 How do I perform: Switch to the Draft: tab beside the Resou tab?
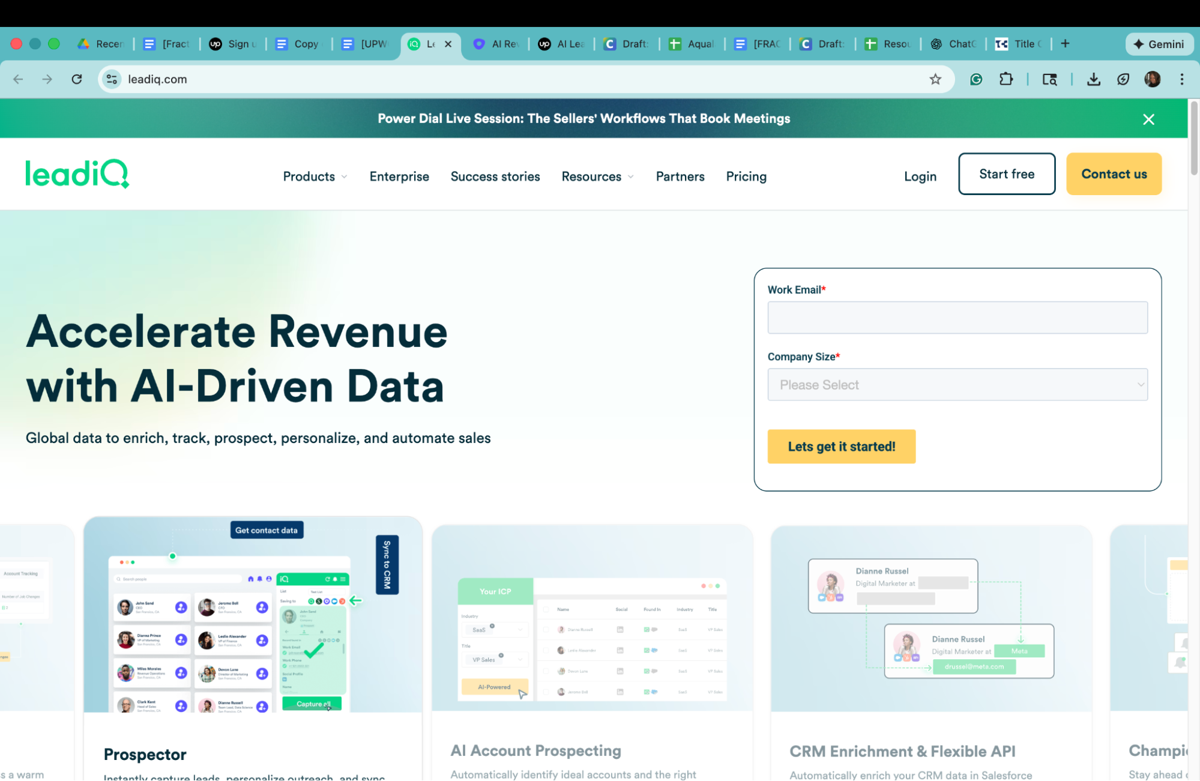tap(822, 44)
